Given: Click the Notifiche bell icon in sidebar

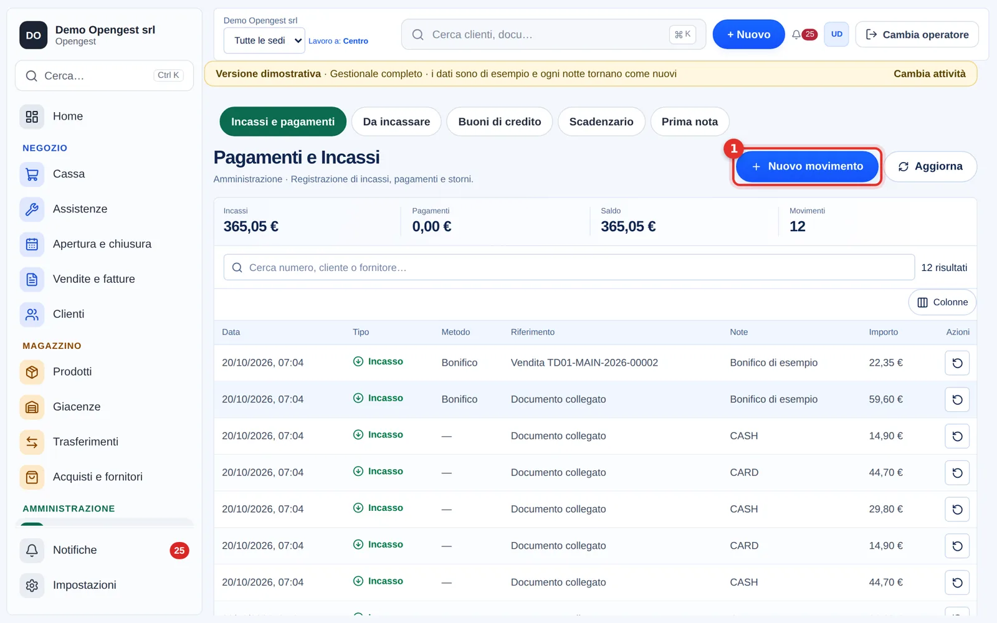Looking at the screenshot, I should pos(32,550).
